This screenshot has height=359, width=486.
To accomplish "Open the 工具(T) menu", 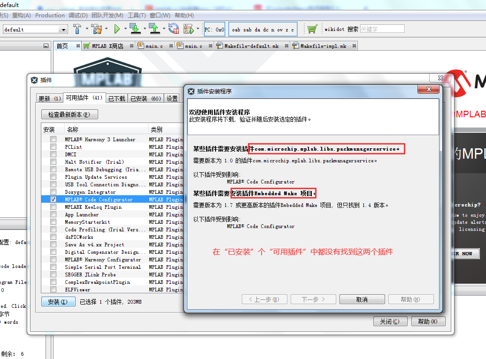I will [x=137, y=15].
